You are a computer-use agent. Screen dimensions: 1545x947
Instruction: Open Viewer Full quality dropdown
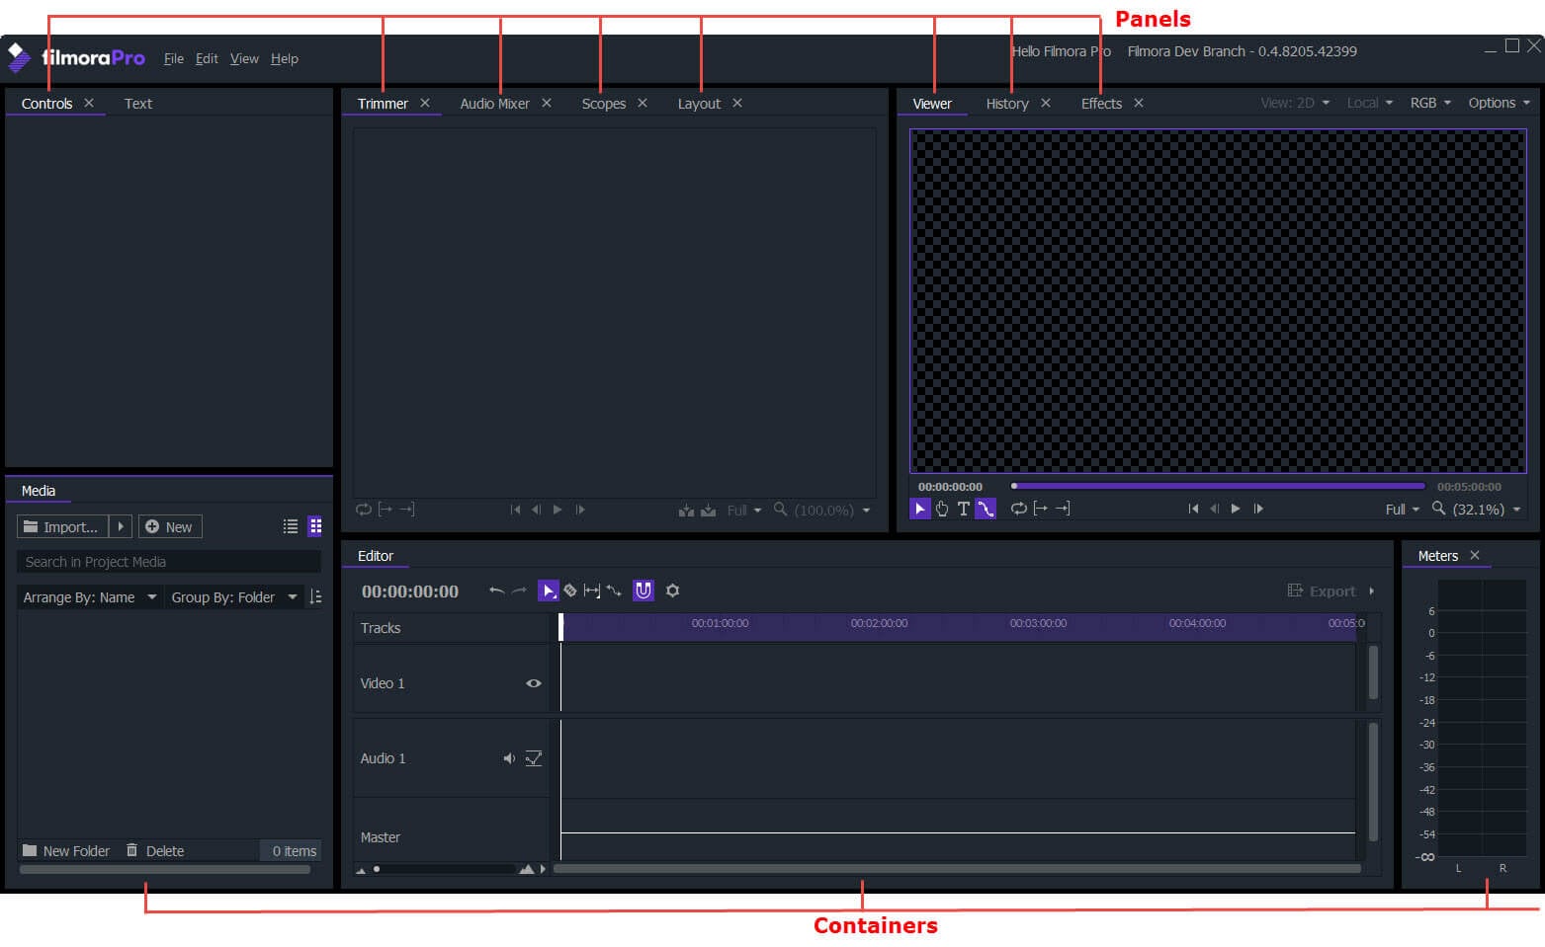pyautogui.click(x=1402, y=510)
